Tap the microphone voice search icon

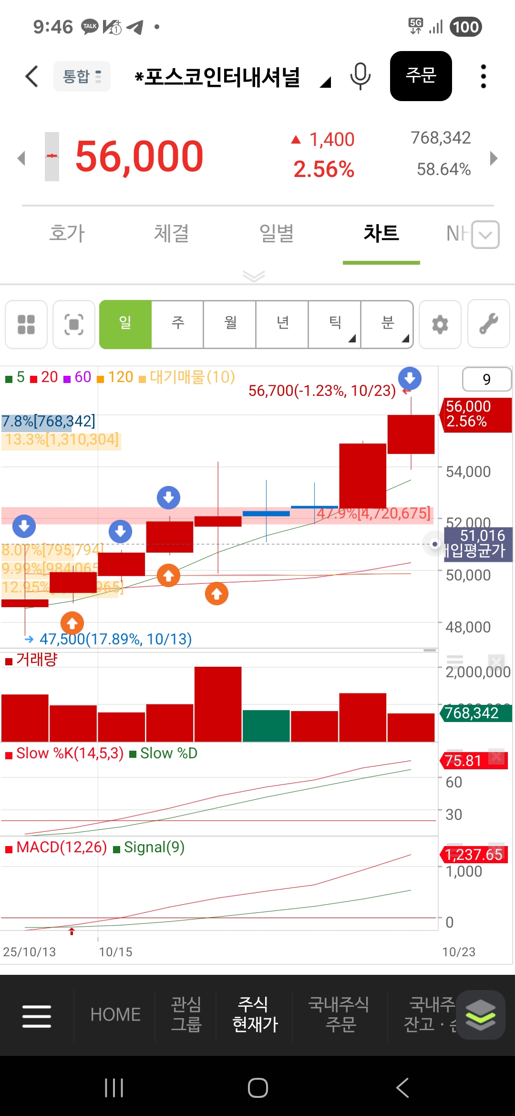[360, 76]
